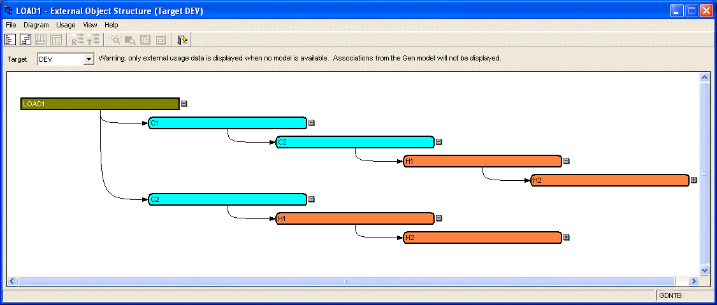Viewport: 717px width, 305px height.
Task: Click the app icon in title bar
Action: click(x=9, y=10)
